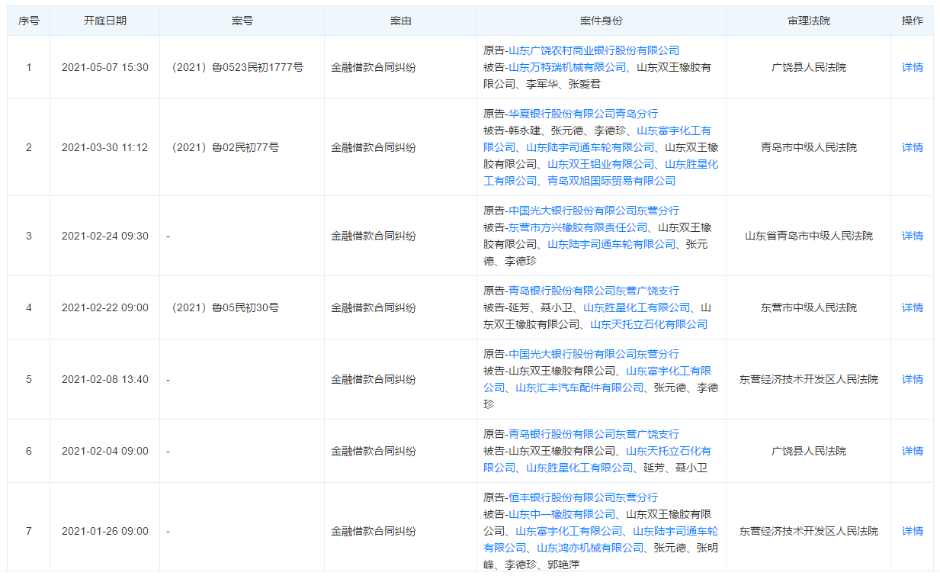This screenshot has height=579, width=940.
Task: Click court 广饶县人民法院 in row 6
Action: pyautogui.click(x=809, y=451)
